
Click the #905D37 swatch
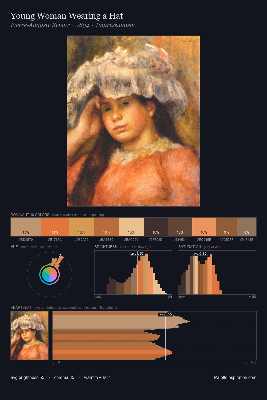(227, 227)
